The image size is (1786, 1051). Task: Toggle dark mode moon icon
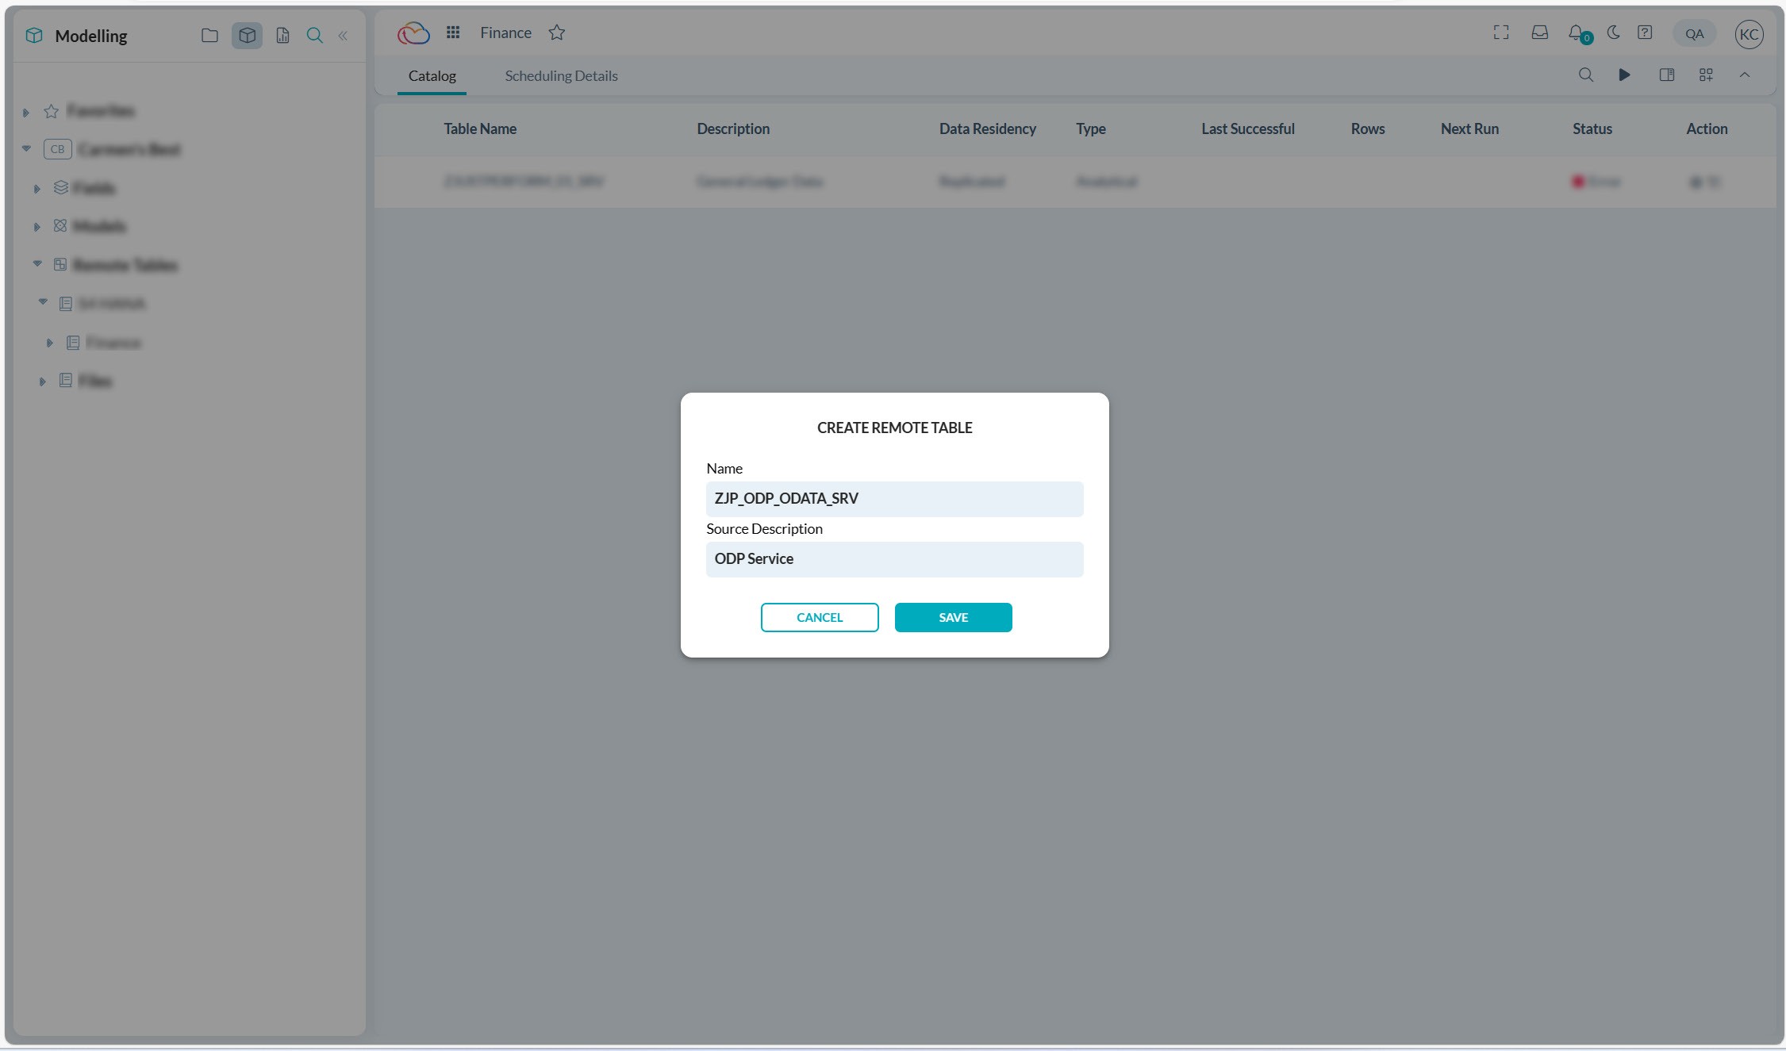tap(1613, 33)
